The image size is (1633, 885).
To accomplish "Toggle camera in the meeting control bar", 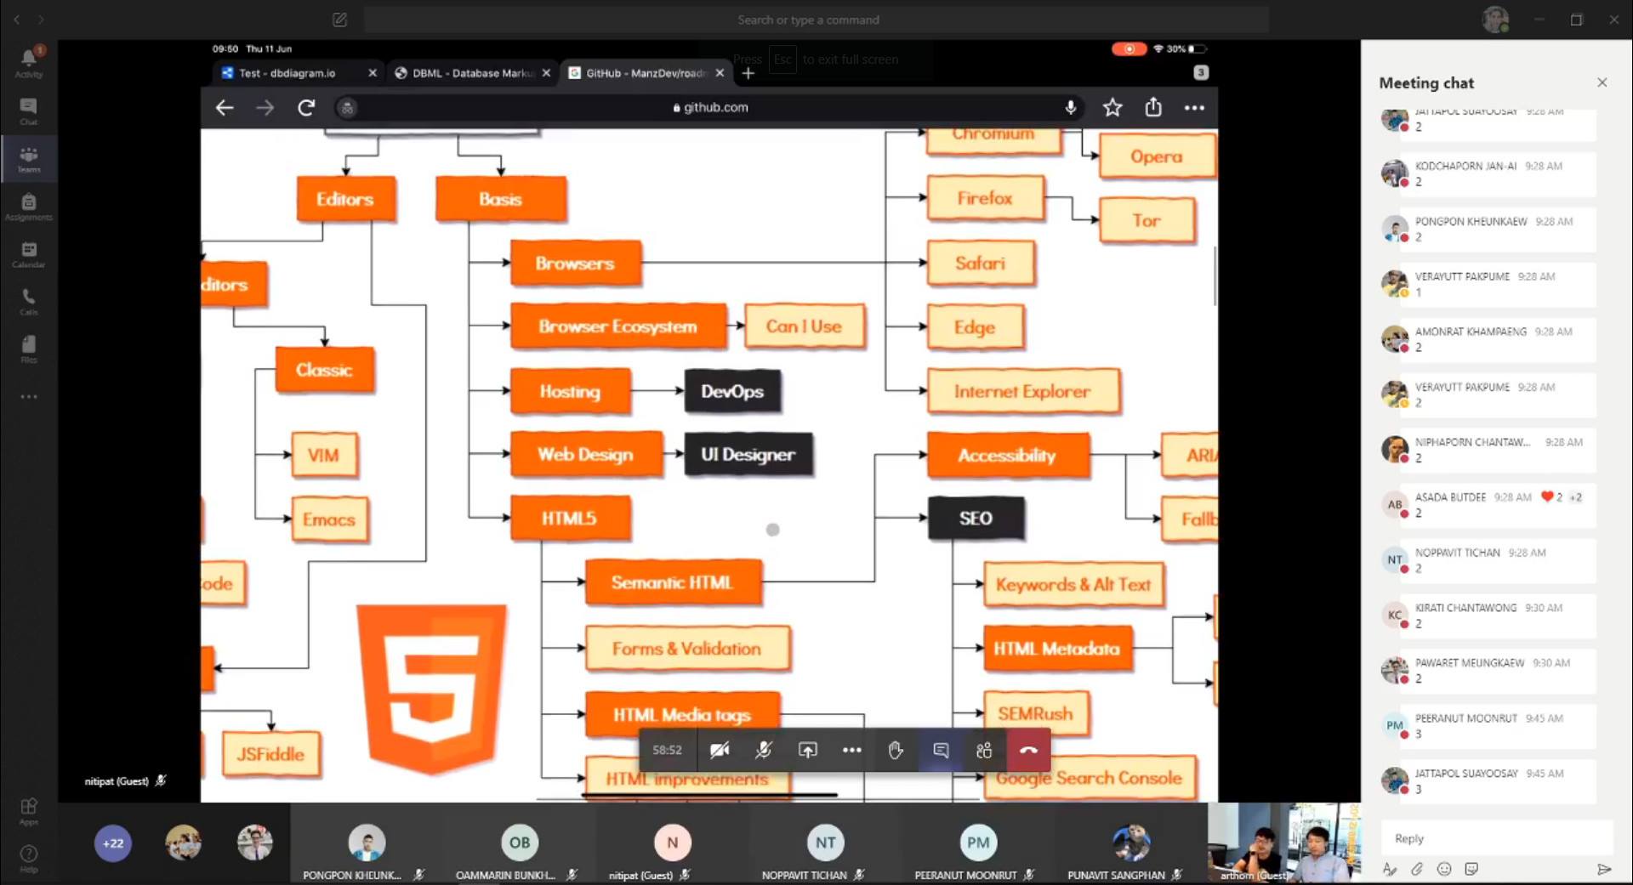I will click(x=720, y=750).
